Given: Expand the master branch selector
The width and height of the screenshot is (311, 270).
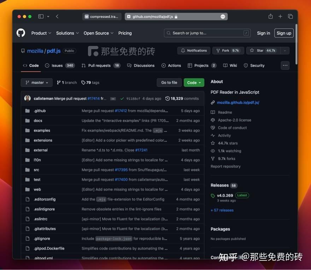Looking at the screenshot, I should coord(36,82).
